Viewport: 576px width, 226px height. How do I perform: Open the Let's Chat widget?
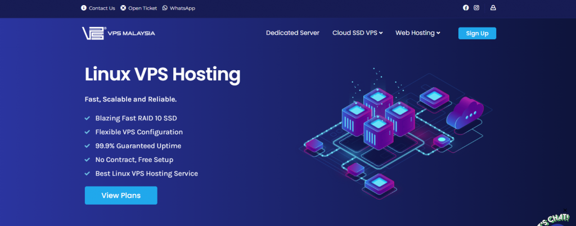point(555,220)
